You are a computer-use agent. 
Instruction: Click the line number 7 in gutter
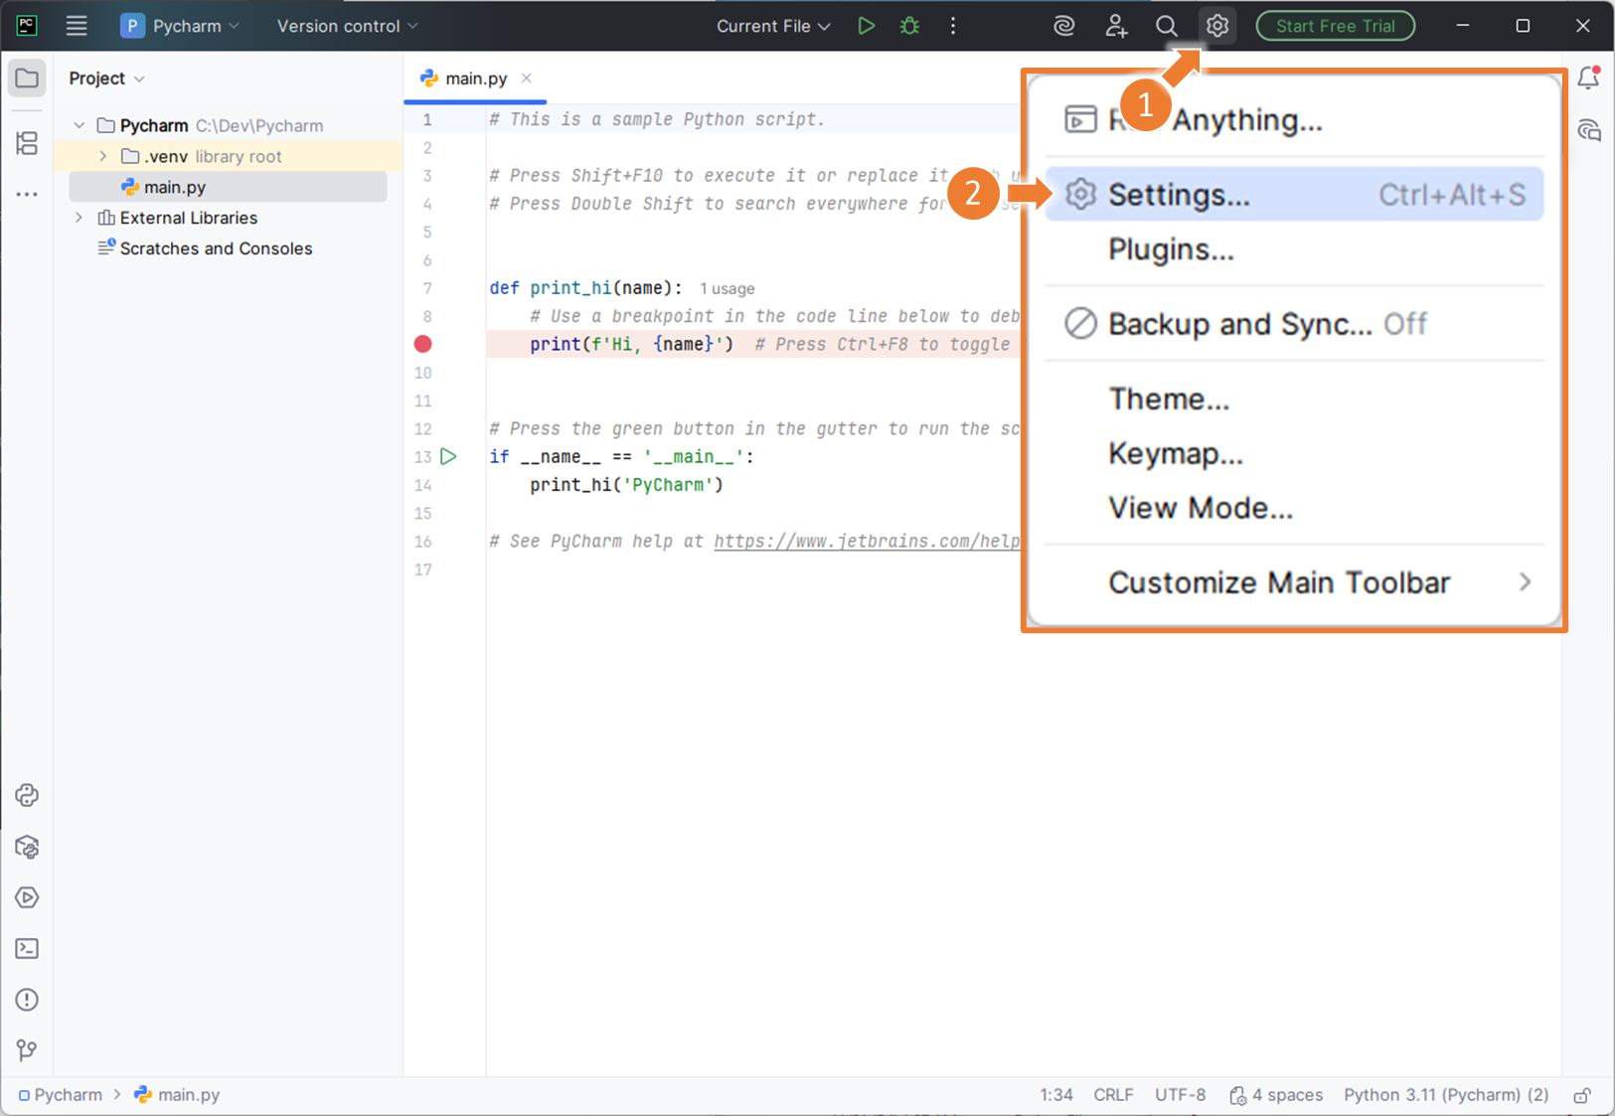pyautogui.click(x=427, y=288)
